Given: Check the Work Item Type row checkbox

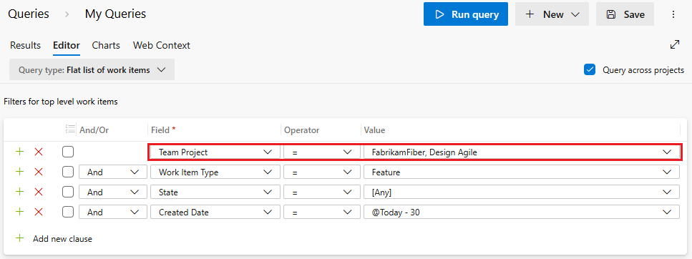Looking at the screenshot, I should (x=67, y=172).
